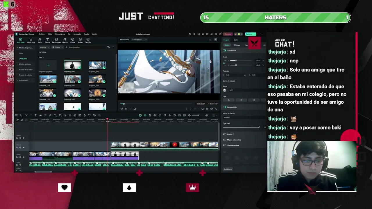Toggle the Composición switch

(x=224, y=107)
